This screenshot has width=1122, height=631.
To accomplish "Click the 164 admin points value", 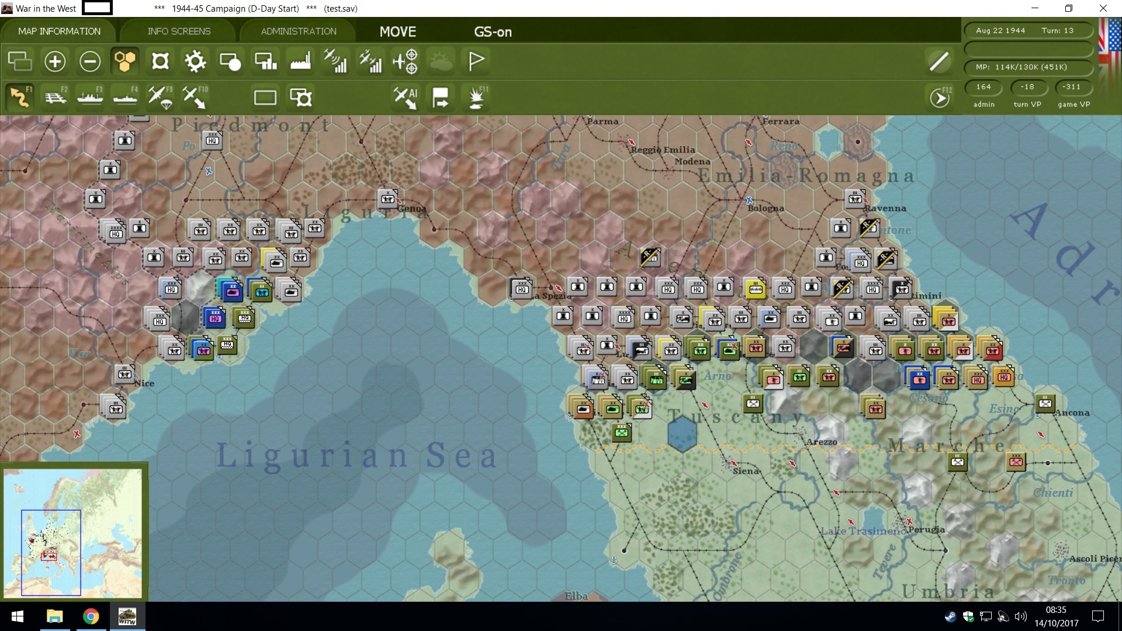I will 984,87.
